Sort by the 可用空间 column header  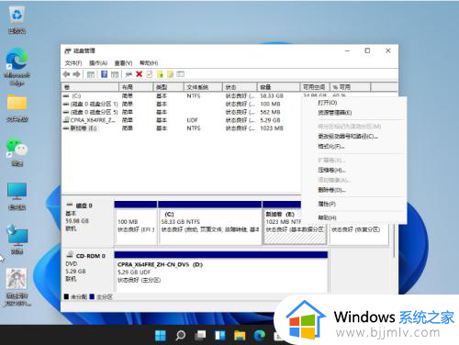pos(315,87)
